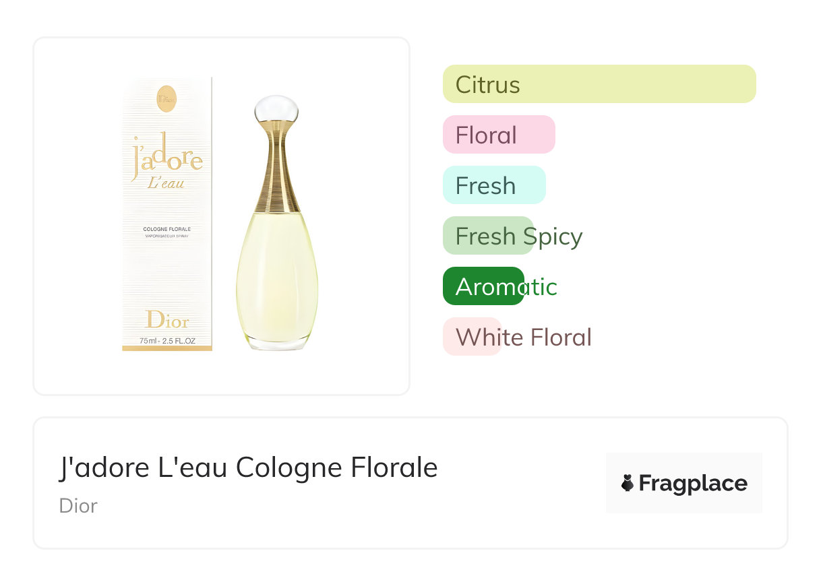Click the gold j'adore lettering on box

167,156
